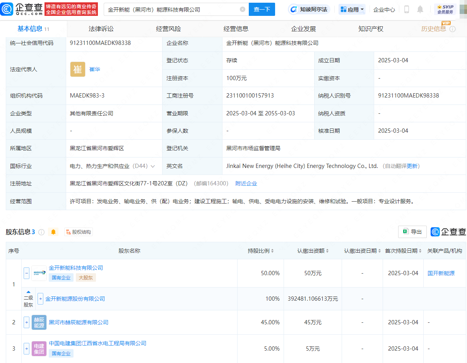Image resolution: width=467 pixels, height=363 pixels.
Task: Expand the 中国电建集团江西省水电工程局 row
Action: pyautogui.click(x=26, y=349)
